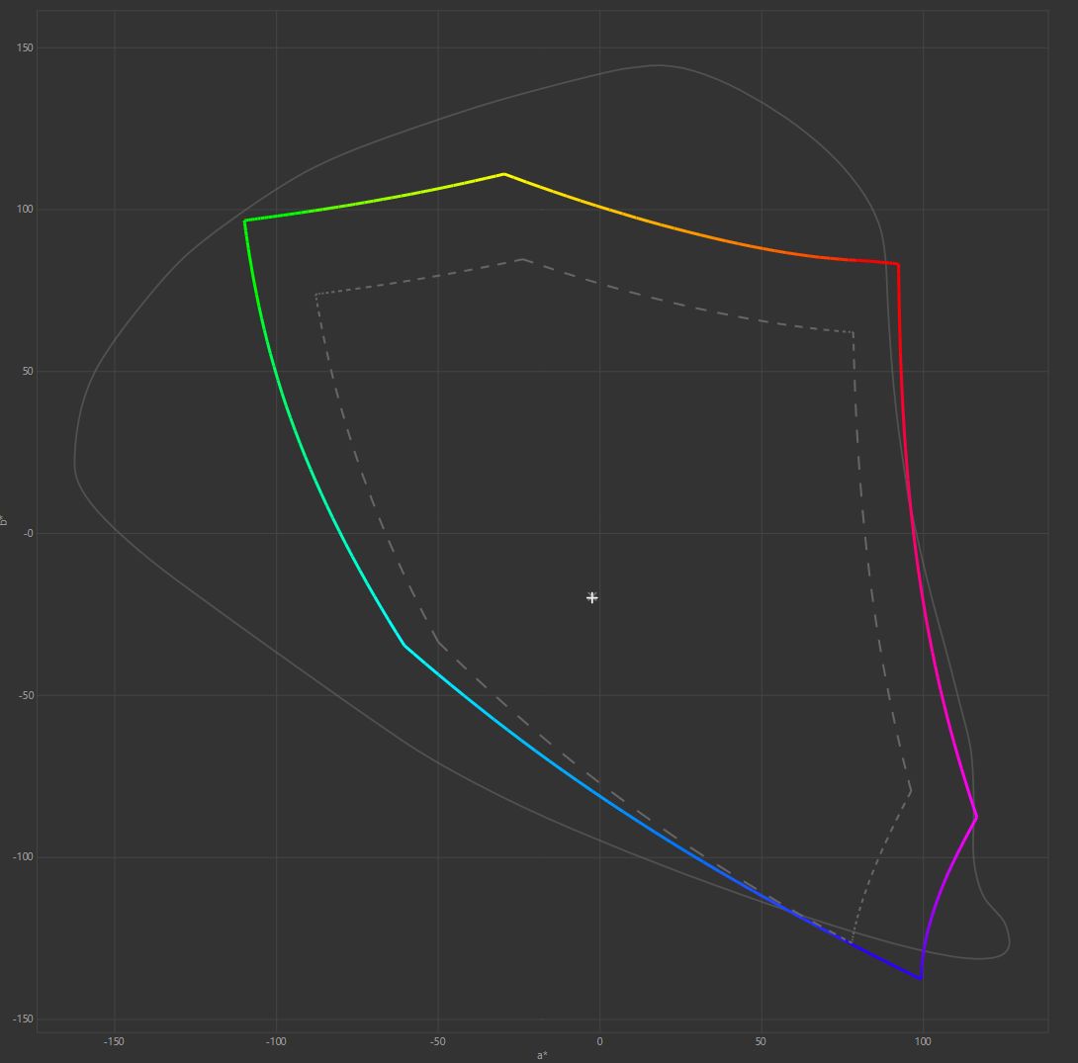Click the a* horizontal axis label

542,1055
